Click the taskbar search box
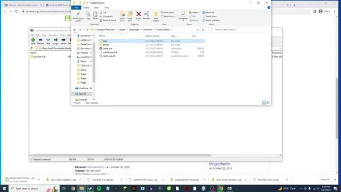Screen dimensions: 341x192 click(x=34, y=188)
